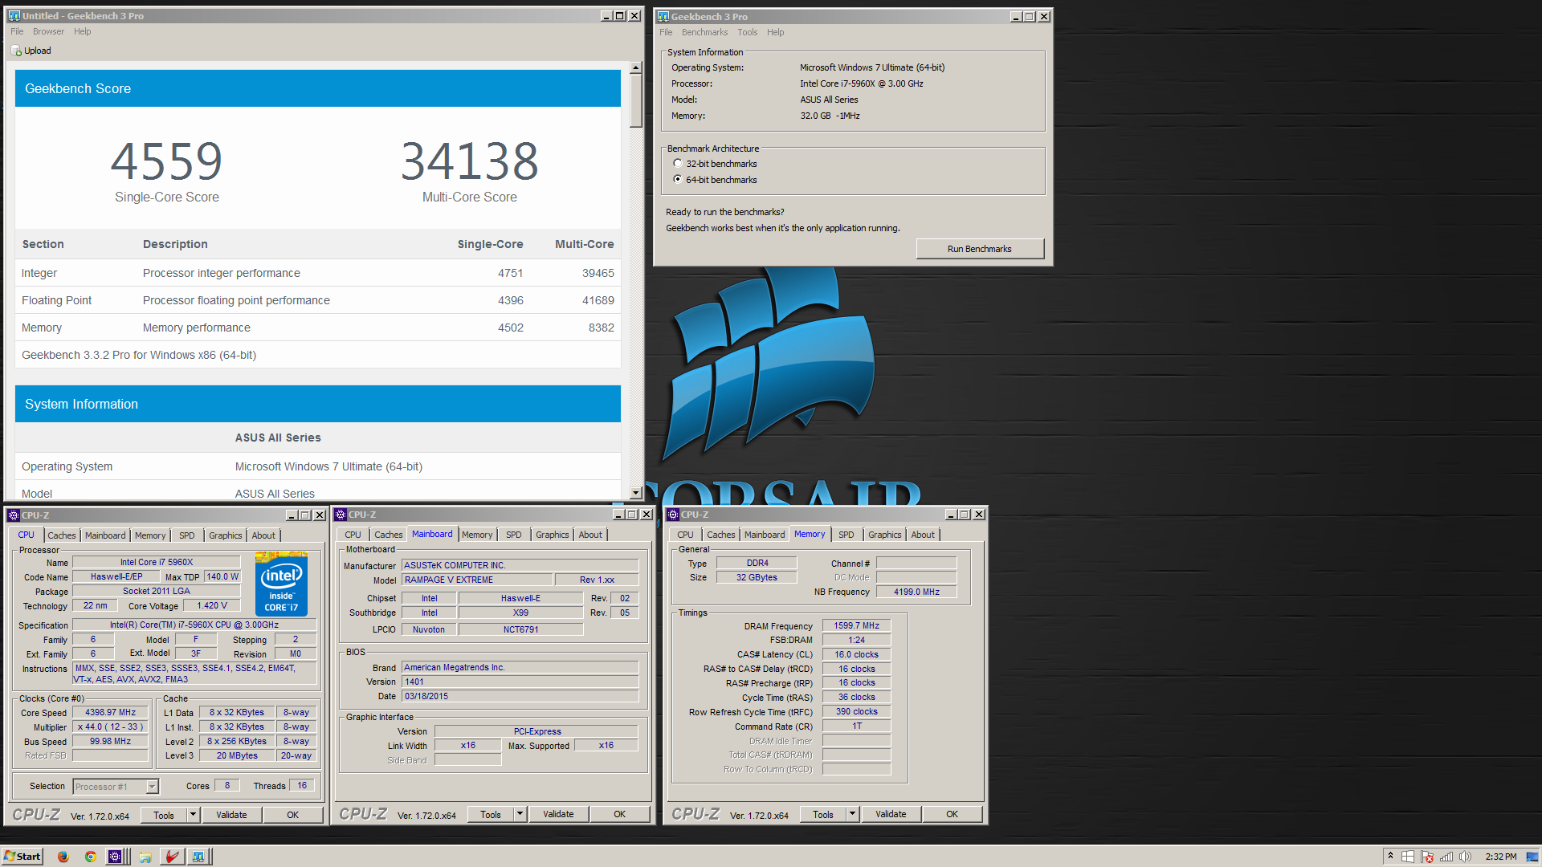This screenshot has width=1542, height=867.
Task: Click the Memory CPU-Z window title bar icon
Action: click(x=673, y=515)
